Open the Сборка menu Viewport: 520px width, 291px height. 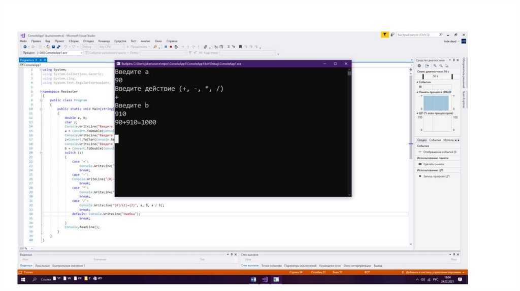pyautogui.click(x=74, y=41)
